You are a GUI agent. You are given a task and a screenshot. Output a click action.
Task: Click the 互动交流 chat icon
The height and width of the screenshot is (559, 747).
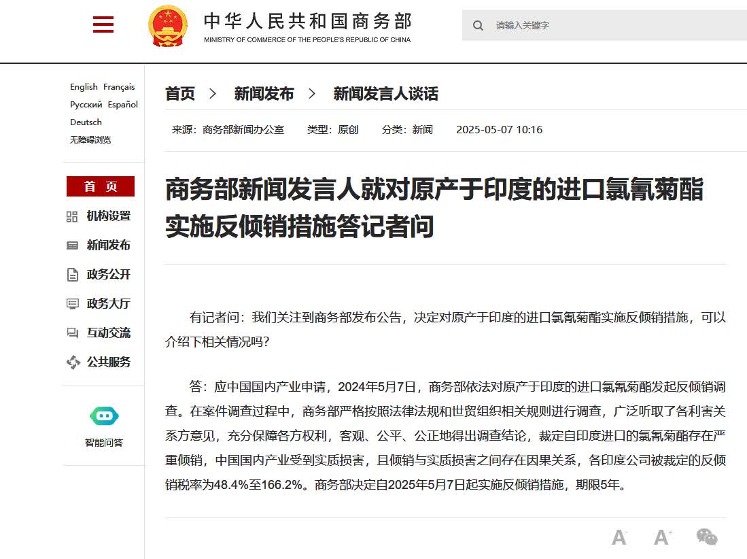coord(73,333)
